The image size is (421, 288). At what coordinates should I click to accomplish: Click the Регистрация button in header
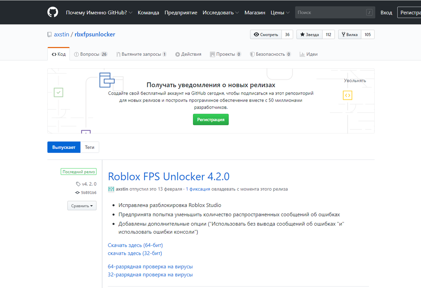409,12
